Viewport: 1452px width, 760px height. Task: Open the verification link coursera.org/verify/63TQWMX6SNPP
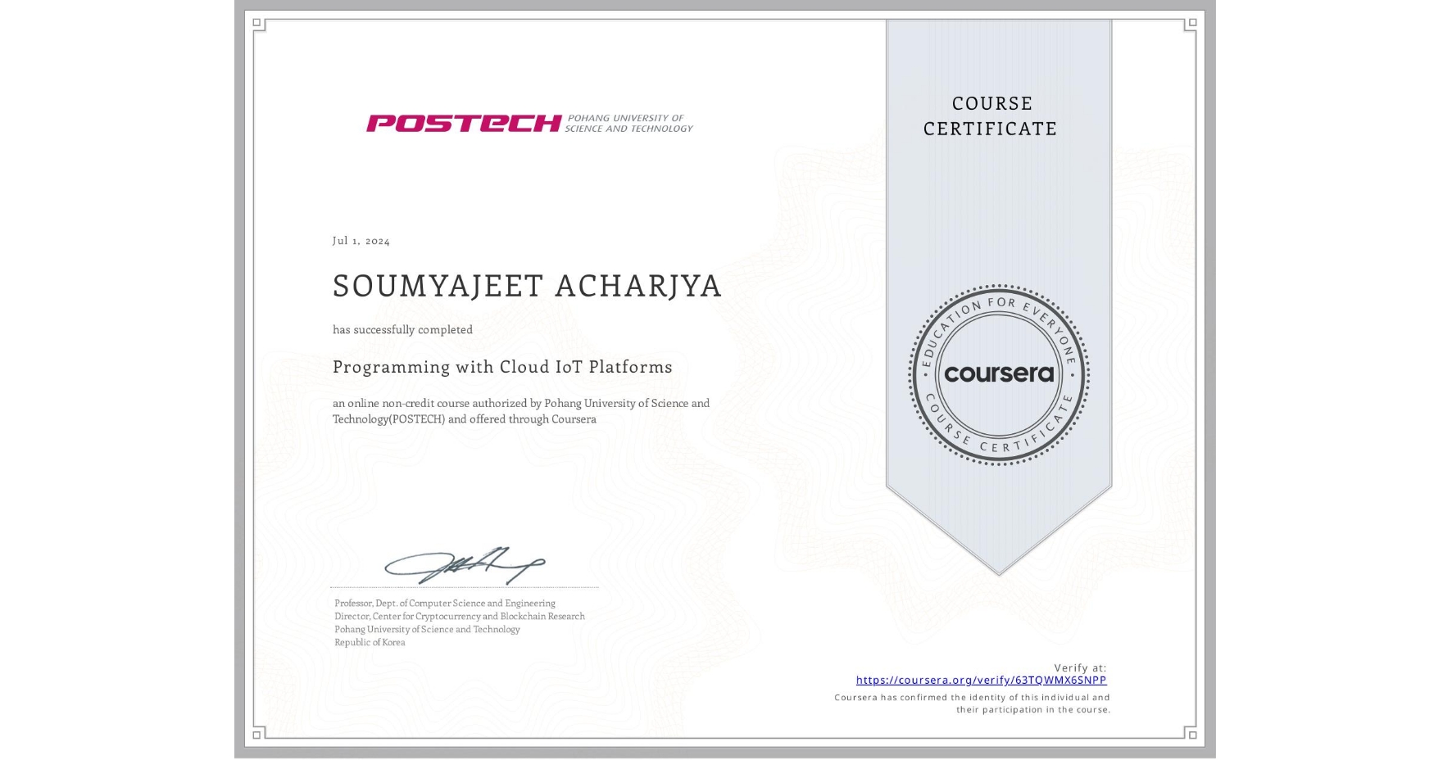pyautogui.click(x=981, y=680)
